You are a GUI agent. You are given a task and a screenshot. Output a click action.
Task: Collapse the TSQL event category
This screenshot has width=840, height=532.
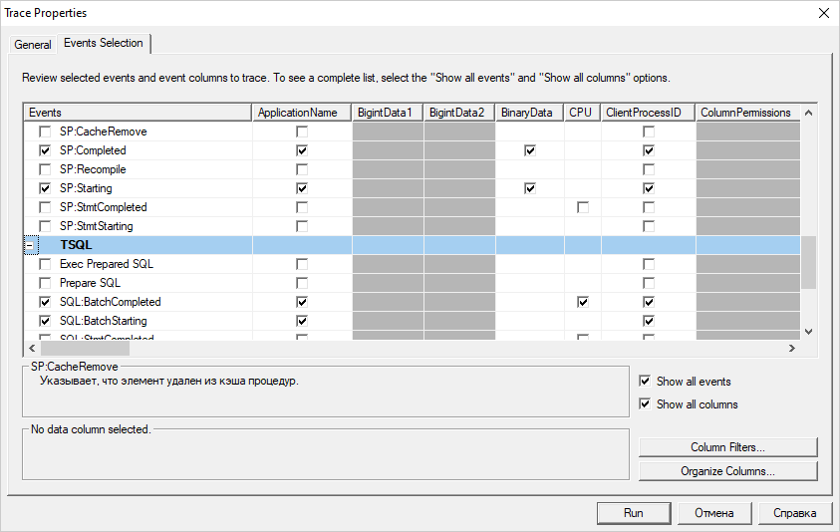[29, 245]
